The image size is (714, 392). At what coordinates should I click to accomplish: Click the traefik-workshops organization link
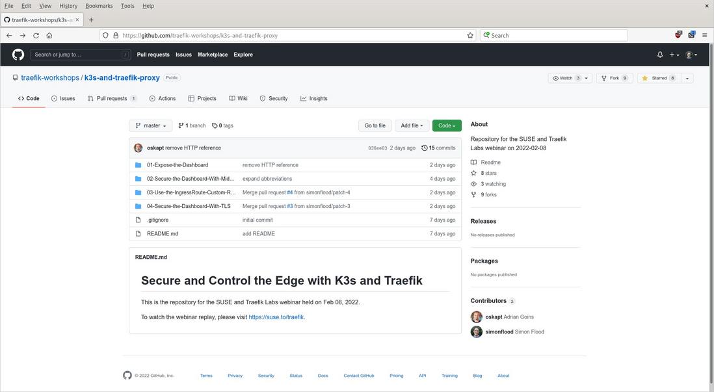tap(50, 78)
